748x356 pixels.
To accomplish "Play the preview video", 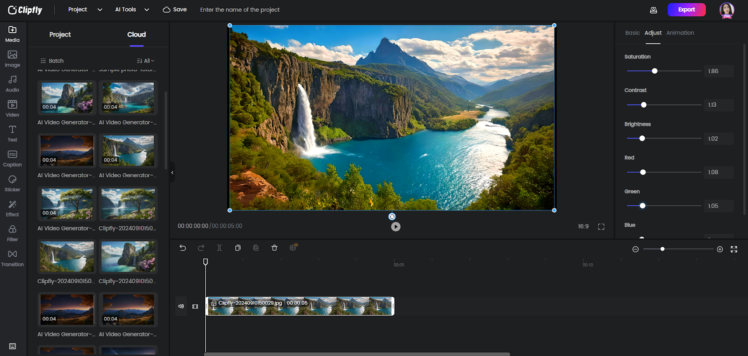I will (x=396, y=227).
